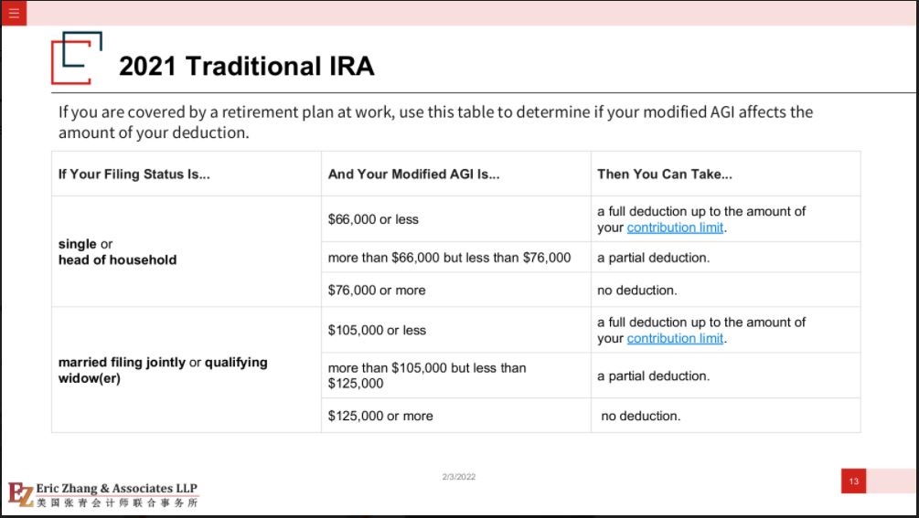Click the "$76,000 or more" cell
Screen dimensions: 919x518
tap(456, 291)
